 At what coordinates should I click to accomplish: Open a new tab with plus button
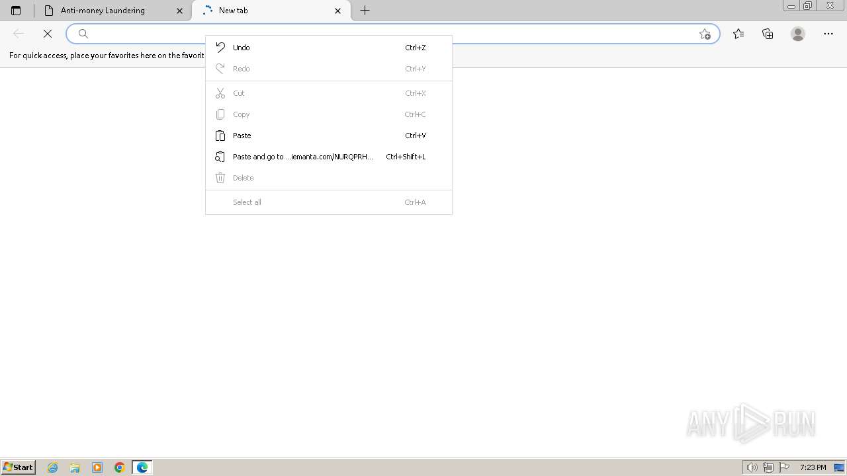[365, 11]
